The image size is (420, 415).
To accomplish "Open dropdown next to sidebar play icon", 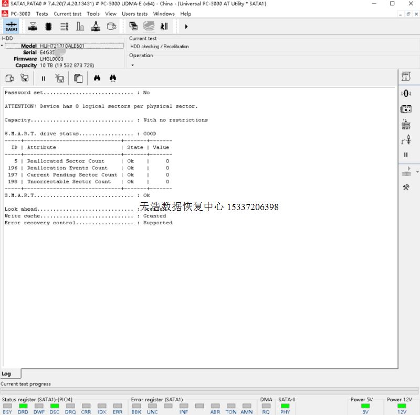I will pos(417,172).
